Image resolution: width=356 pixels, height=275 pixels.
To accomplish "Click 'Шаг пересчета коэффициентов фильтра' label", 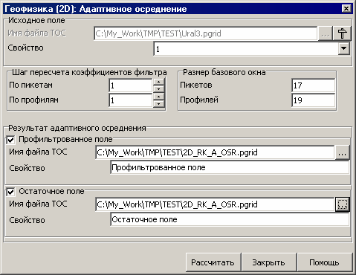I will pyautogui.click(x=89, y=72).
